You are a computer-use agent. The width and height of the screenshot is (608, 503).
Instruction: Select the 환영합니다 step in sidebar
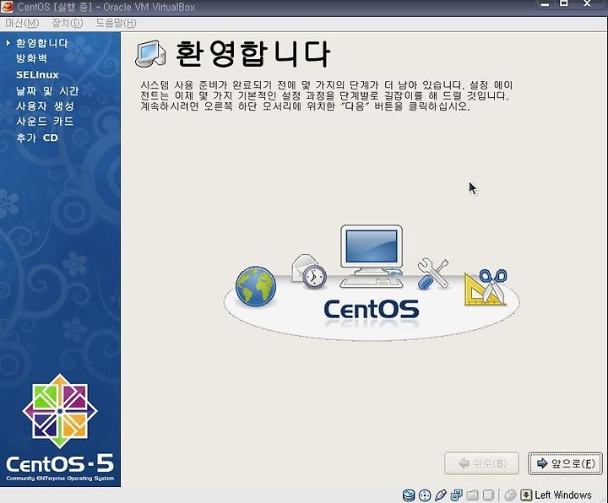[42, 43]
